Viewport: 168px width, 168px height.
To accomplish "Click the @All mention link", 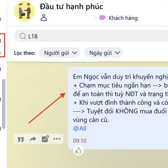I will [x=80, y=128].
